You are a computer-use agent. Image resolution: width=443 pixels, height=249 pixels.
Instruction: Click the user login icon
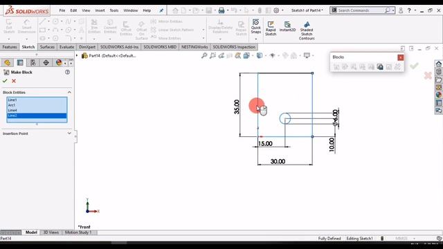point(401,10)
